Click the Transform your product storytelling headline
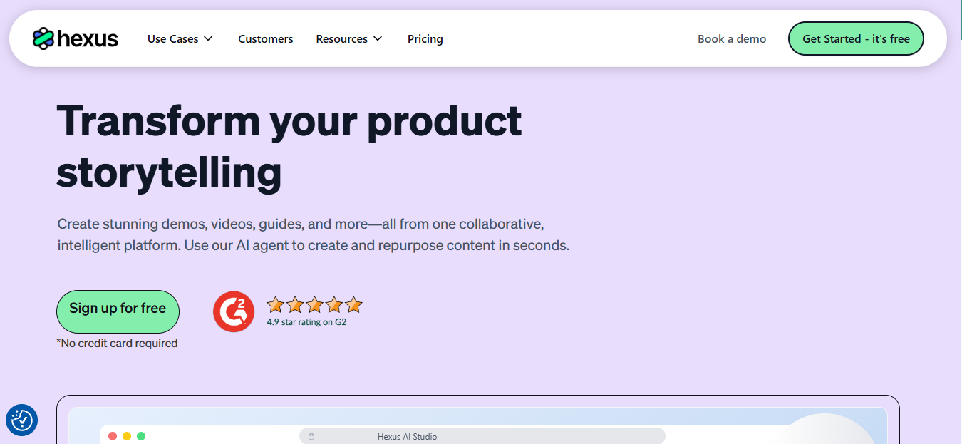 coord(289,147)
